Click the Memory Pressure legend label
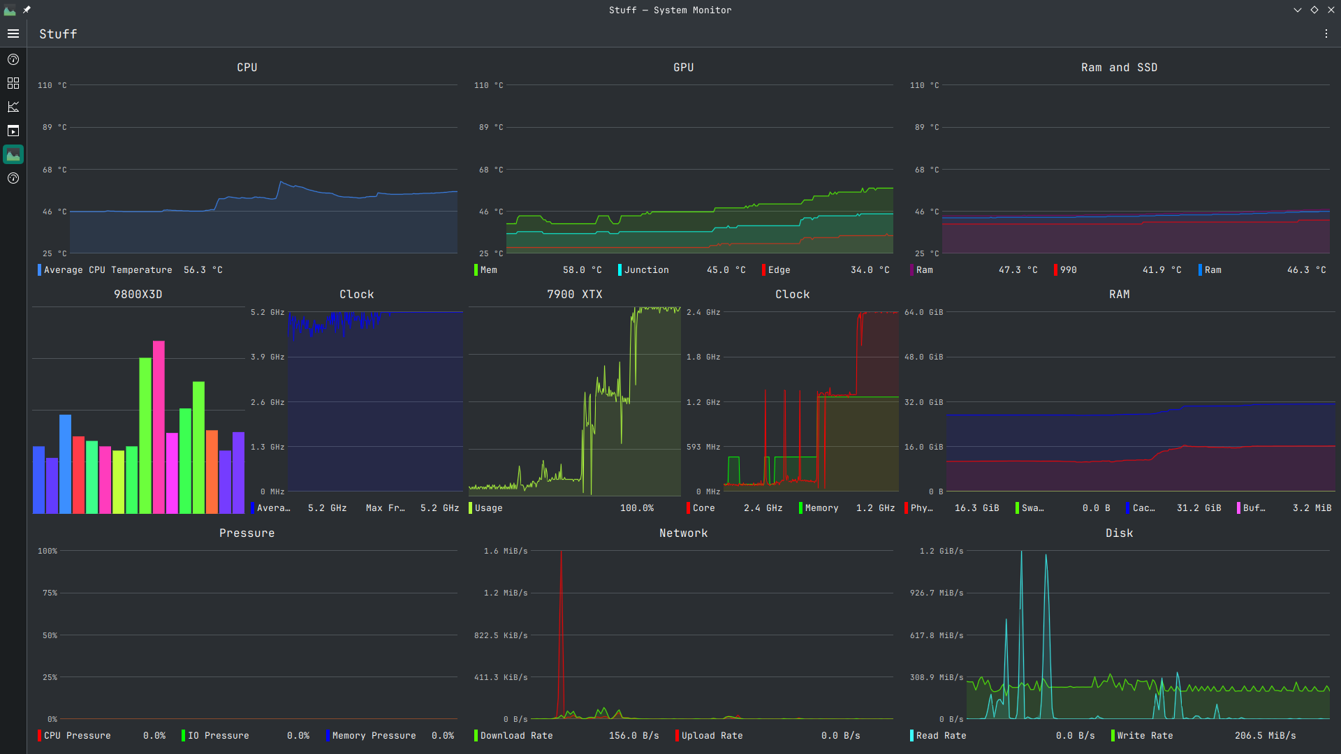 click(x=374, y=736)
